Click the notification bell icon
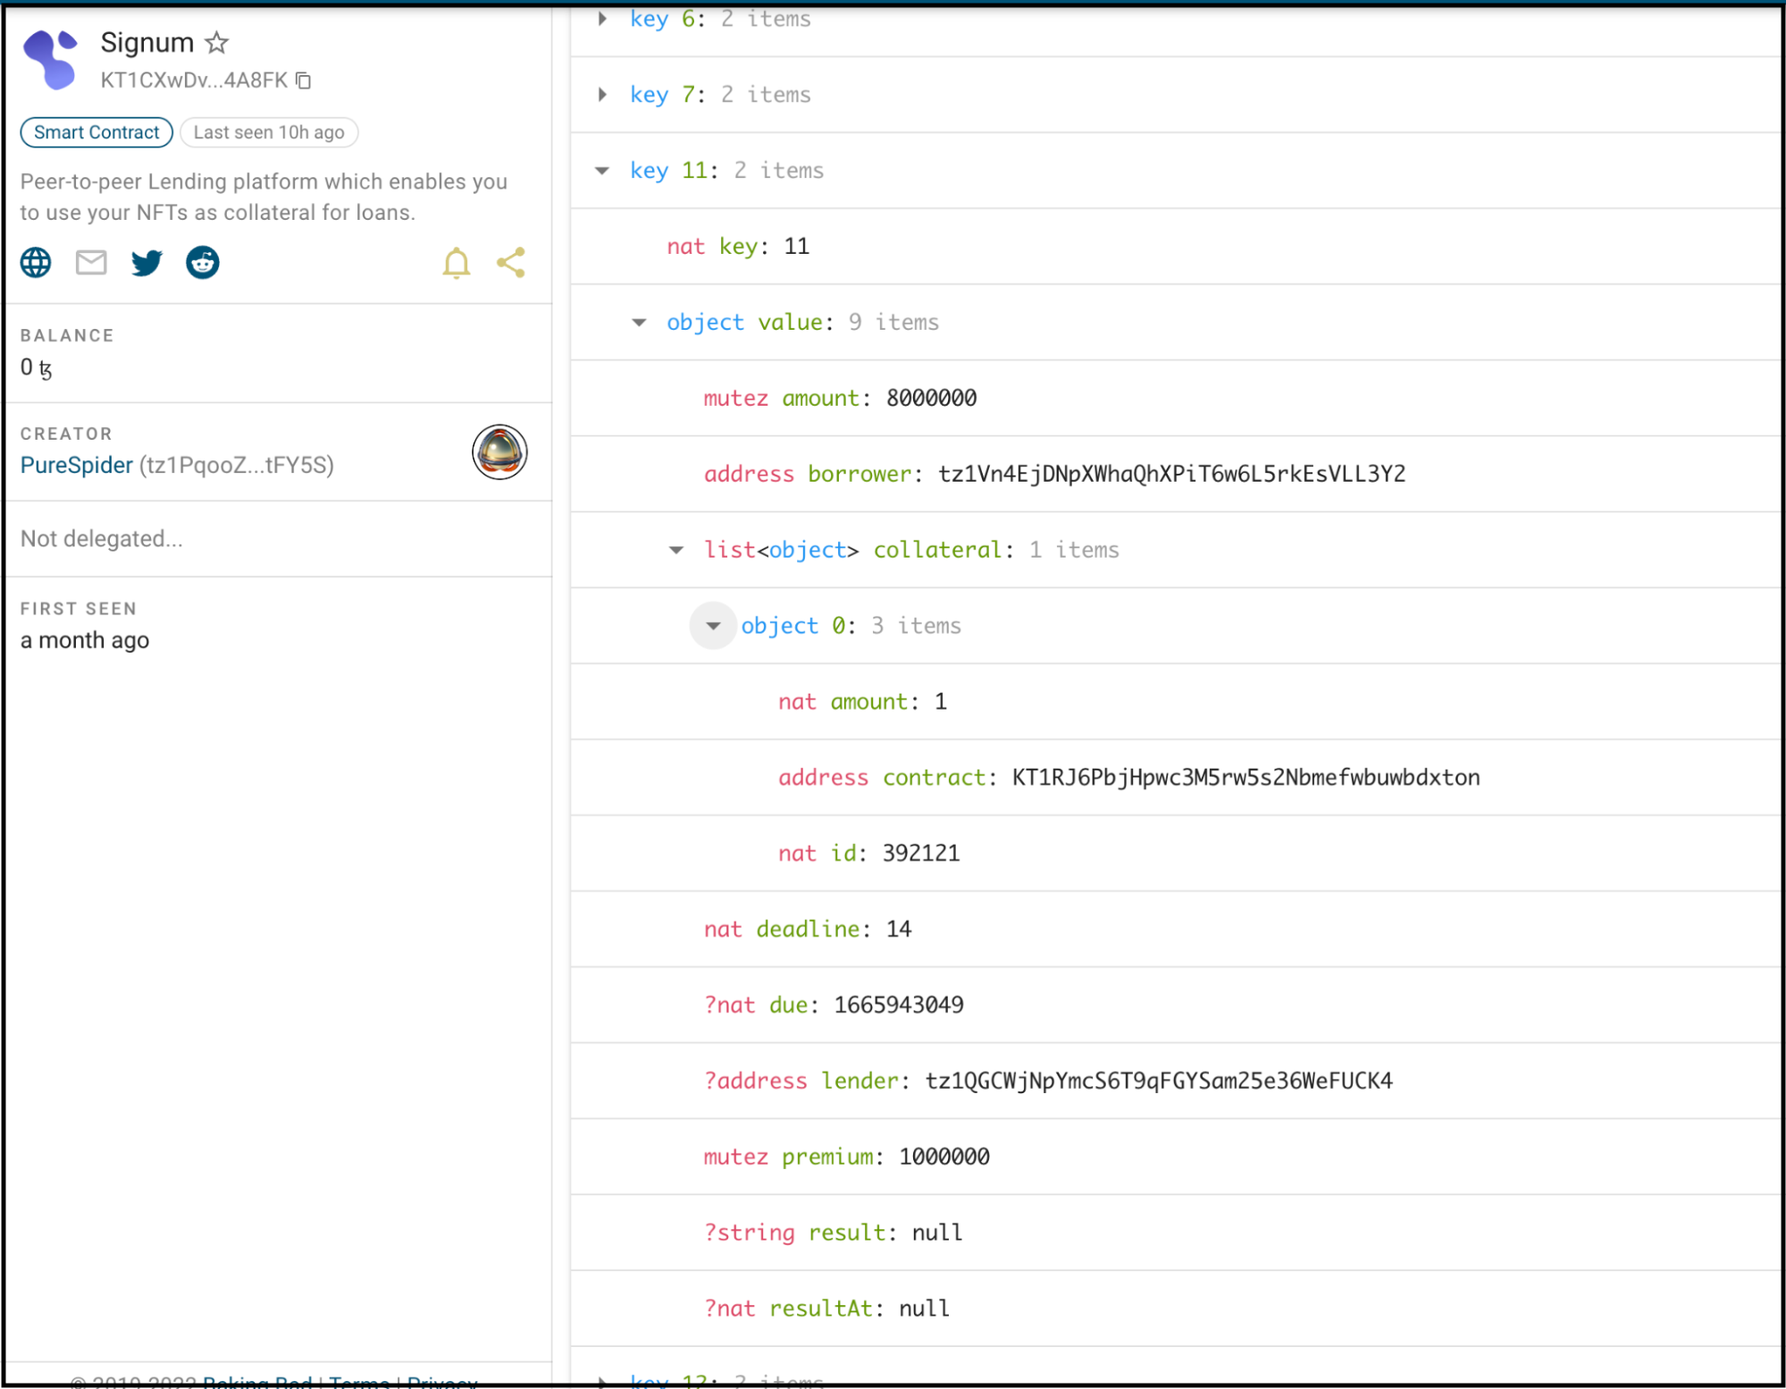This screenshot has height=1389, width=1786. pyautogui.click(x=457, y=263)
